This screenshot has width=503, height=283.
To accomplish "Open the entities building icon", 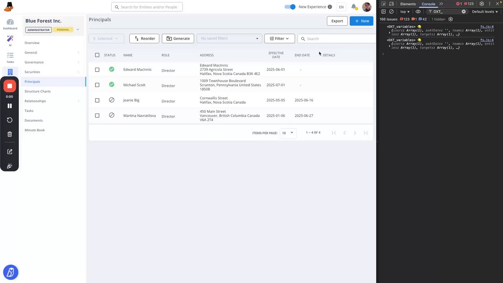I will [10, 72].
